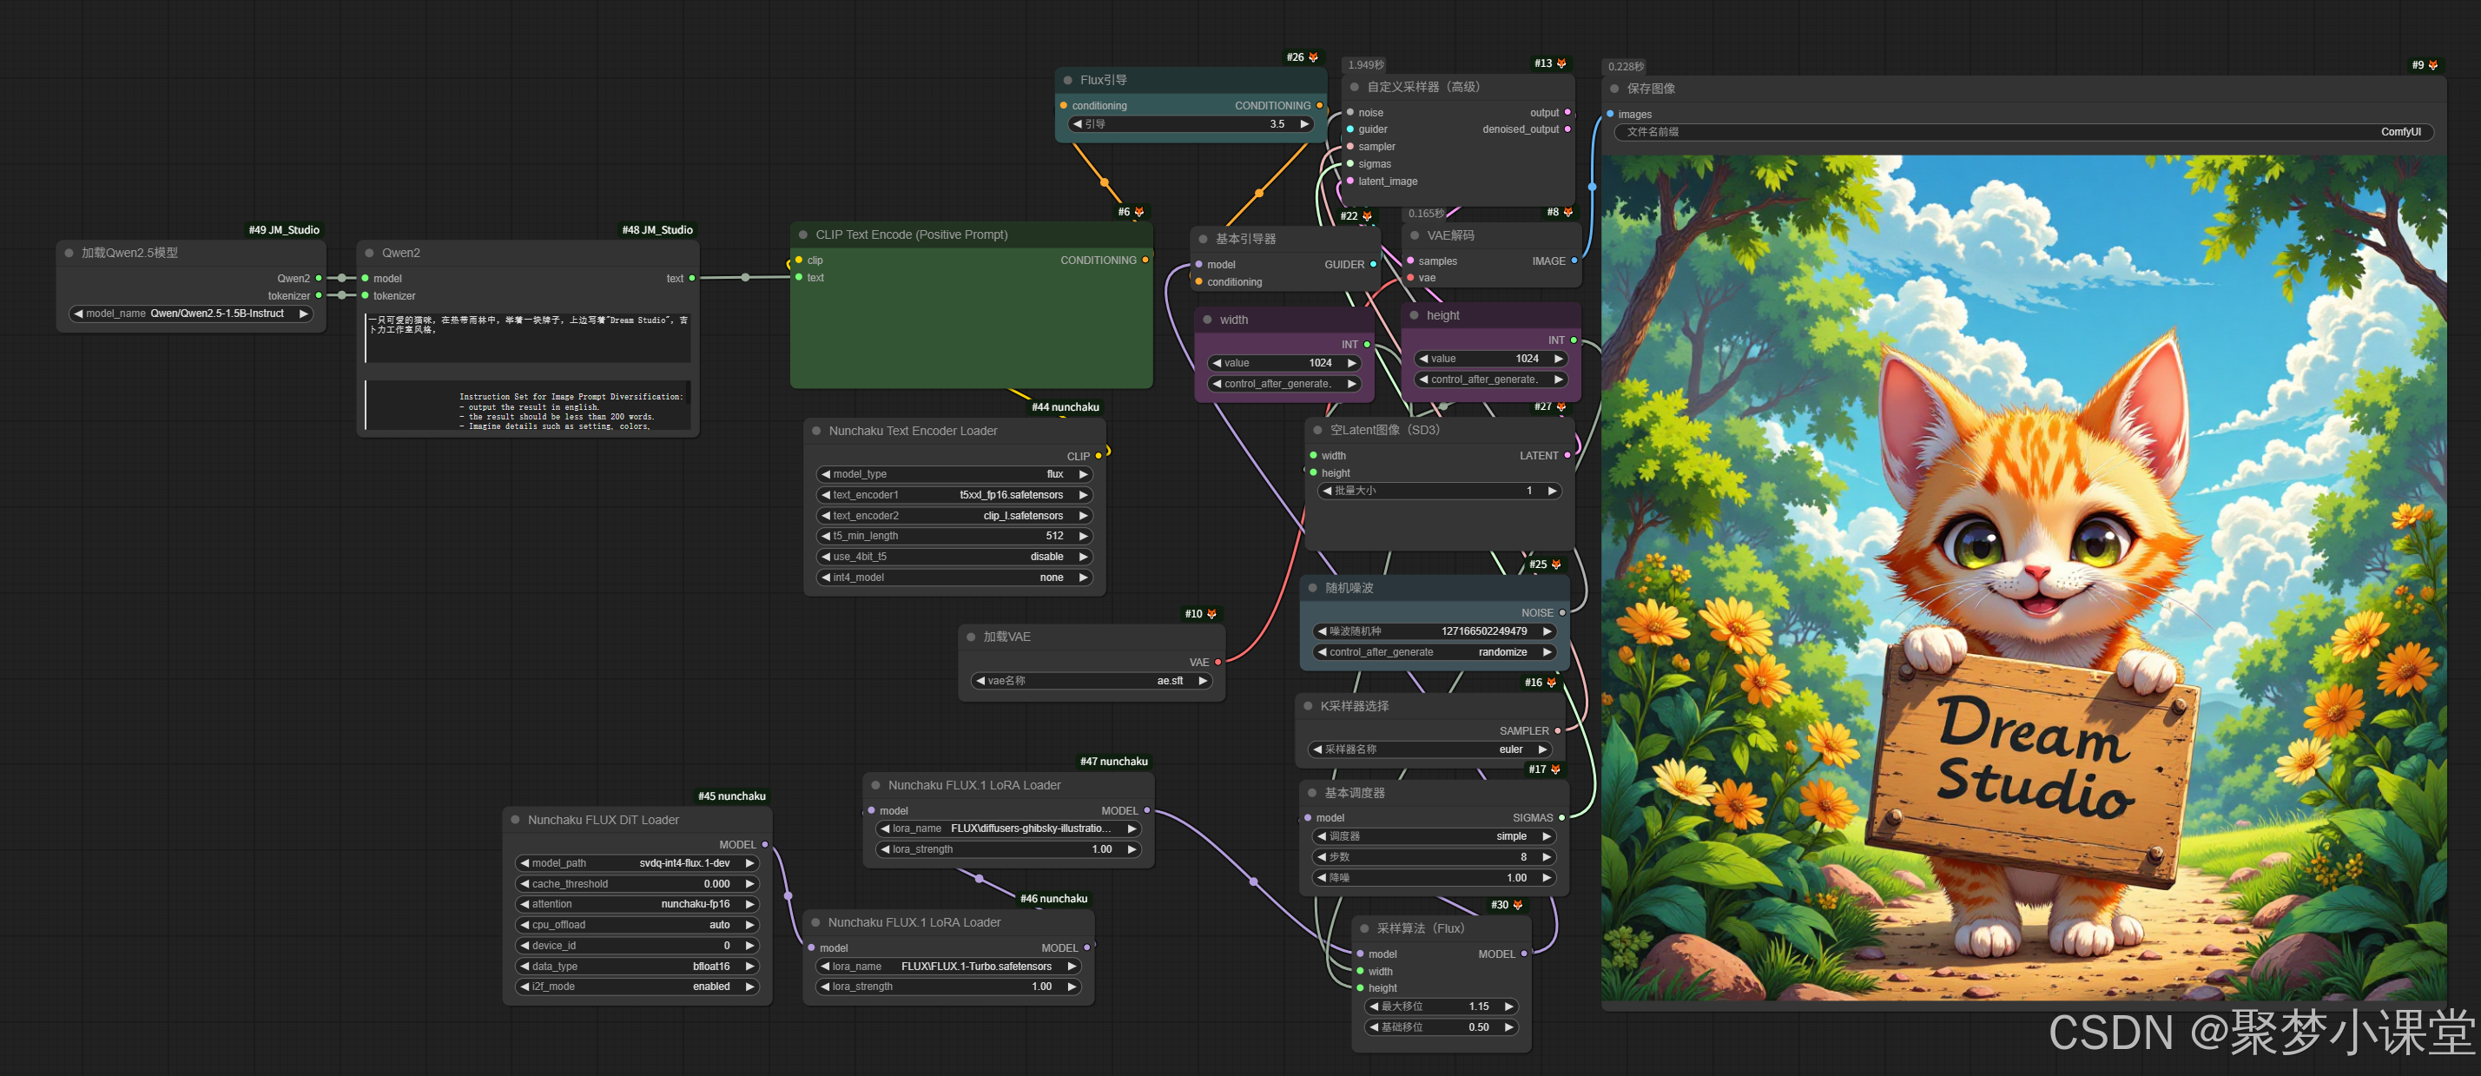This screenshot has height=1076, width=2481.
Task: Click the fox badge icon beside #10
Action: (1211, 614)
